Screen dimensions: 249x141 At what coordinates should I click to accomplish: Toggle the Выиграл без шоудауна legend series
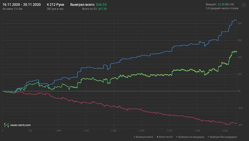click(222, 137)
